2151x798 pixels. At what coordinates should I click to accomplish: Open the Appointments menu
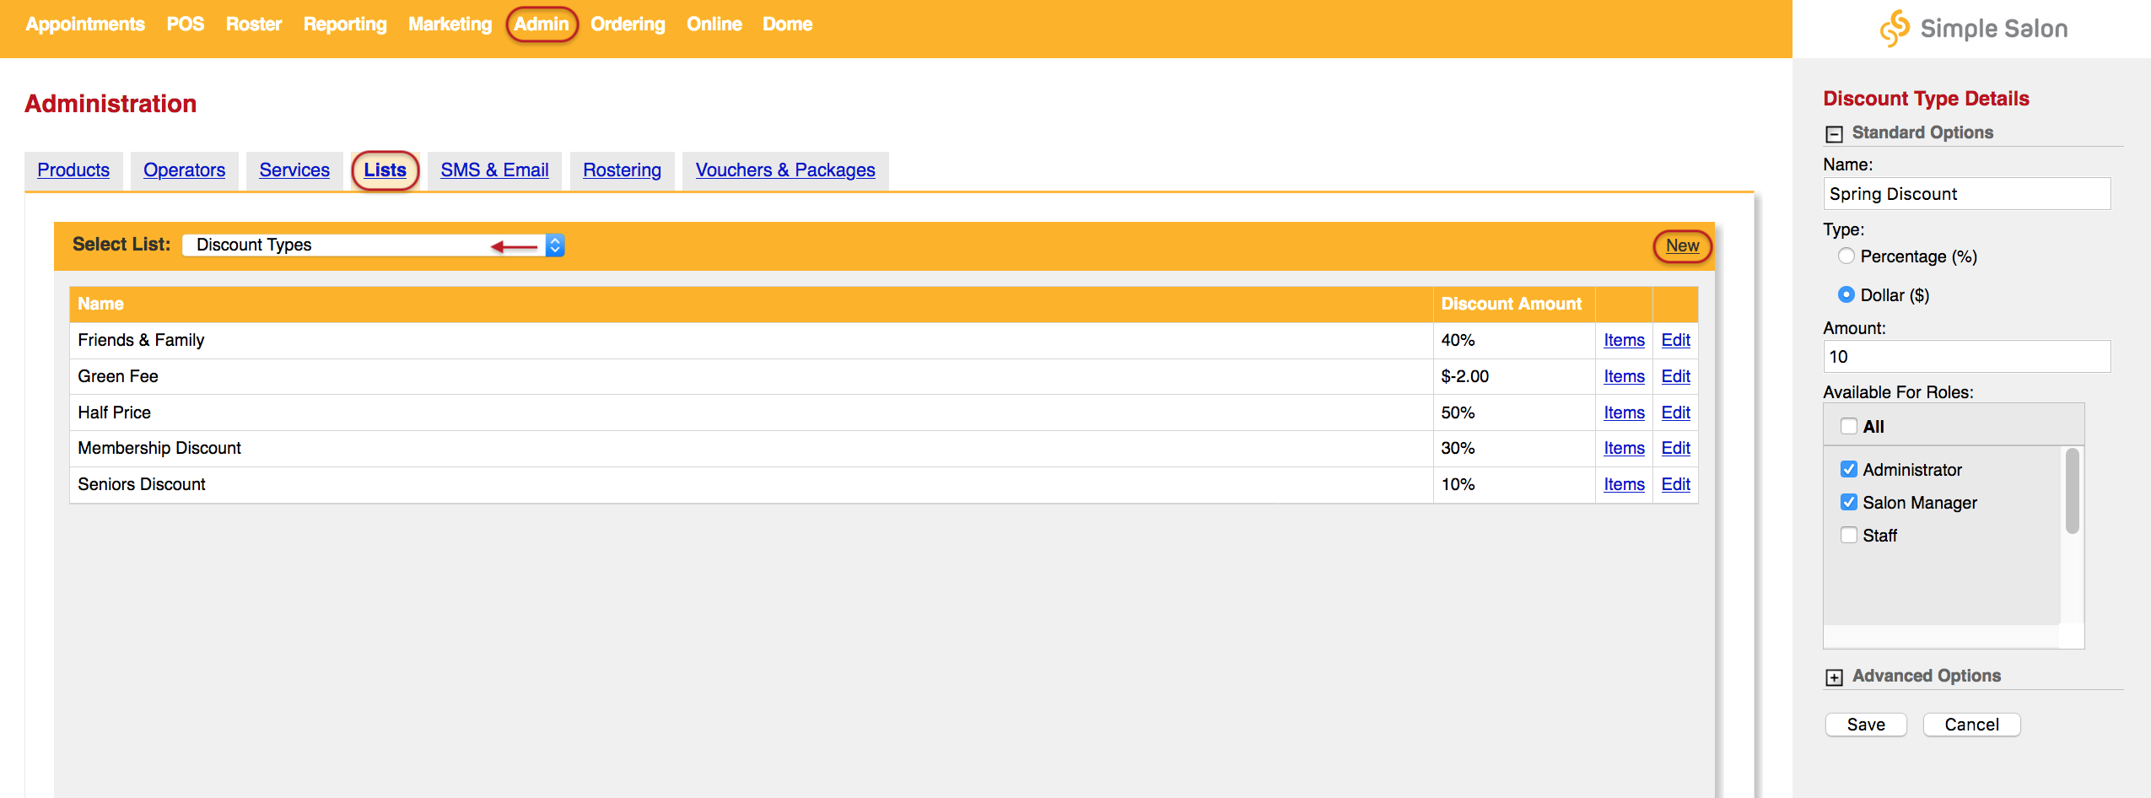[85, 24]
